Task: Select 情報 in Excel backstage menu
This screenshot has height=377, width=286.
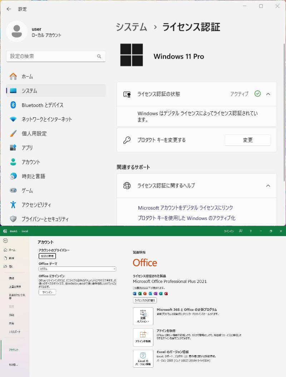Action: (x=11, y=278)
